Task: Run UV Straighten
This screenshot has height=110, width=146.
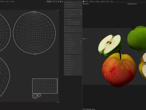Action: [72, 41]
